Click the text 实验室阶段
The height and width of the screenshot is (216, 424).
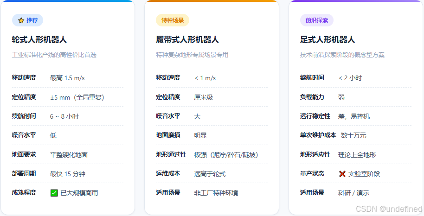(364, 174)
